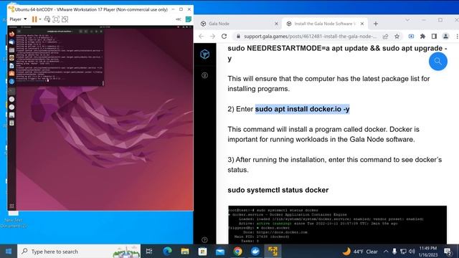Send Ctrl+Alt+Del to the virtual machine
The image size is (459, 258).
tap(47, 19)
